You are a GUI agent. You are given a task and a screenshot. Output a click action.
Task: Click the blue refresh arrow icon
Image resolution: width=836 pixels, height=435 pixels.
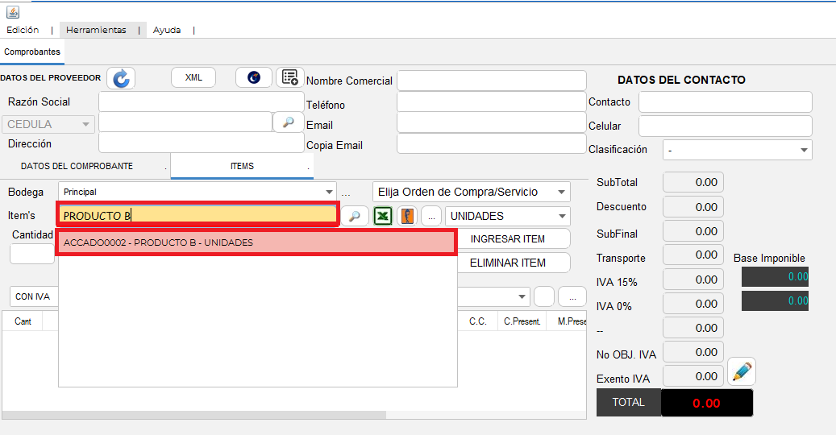(121, 78)
